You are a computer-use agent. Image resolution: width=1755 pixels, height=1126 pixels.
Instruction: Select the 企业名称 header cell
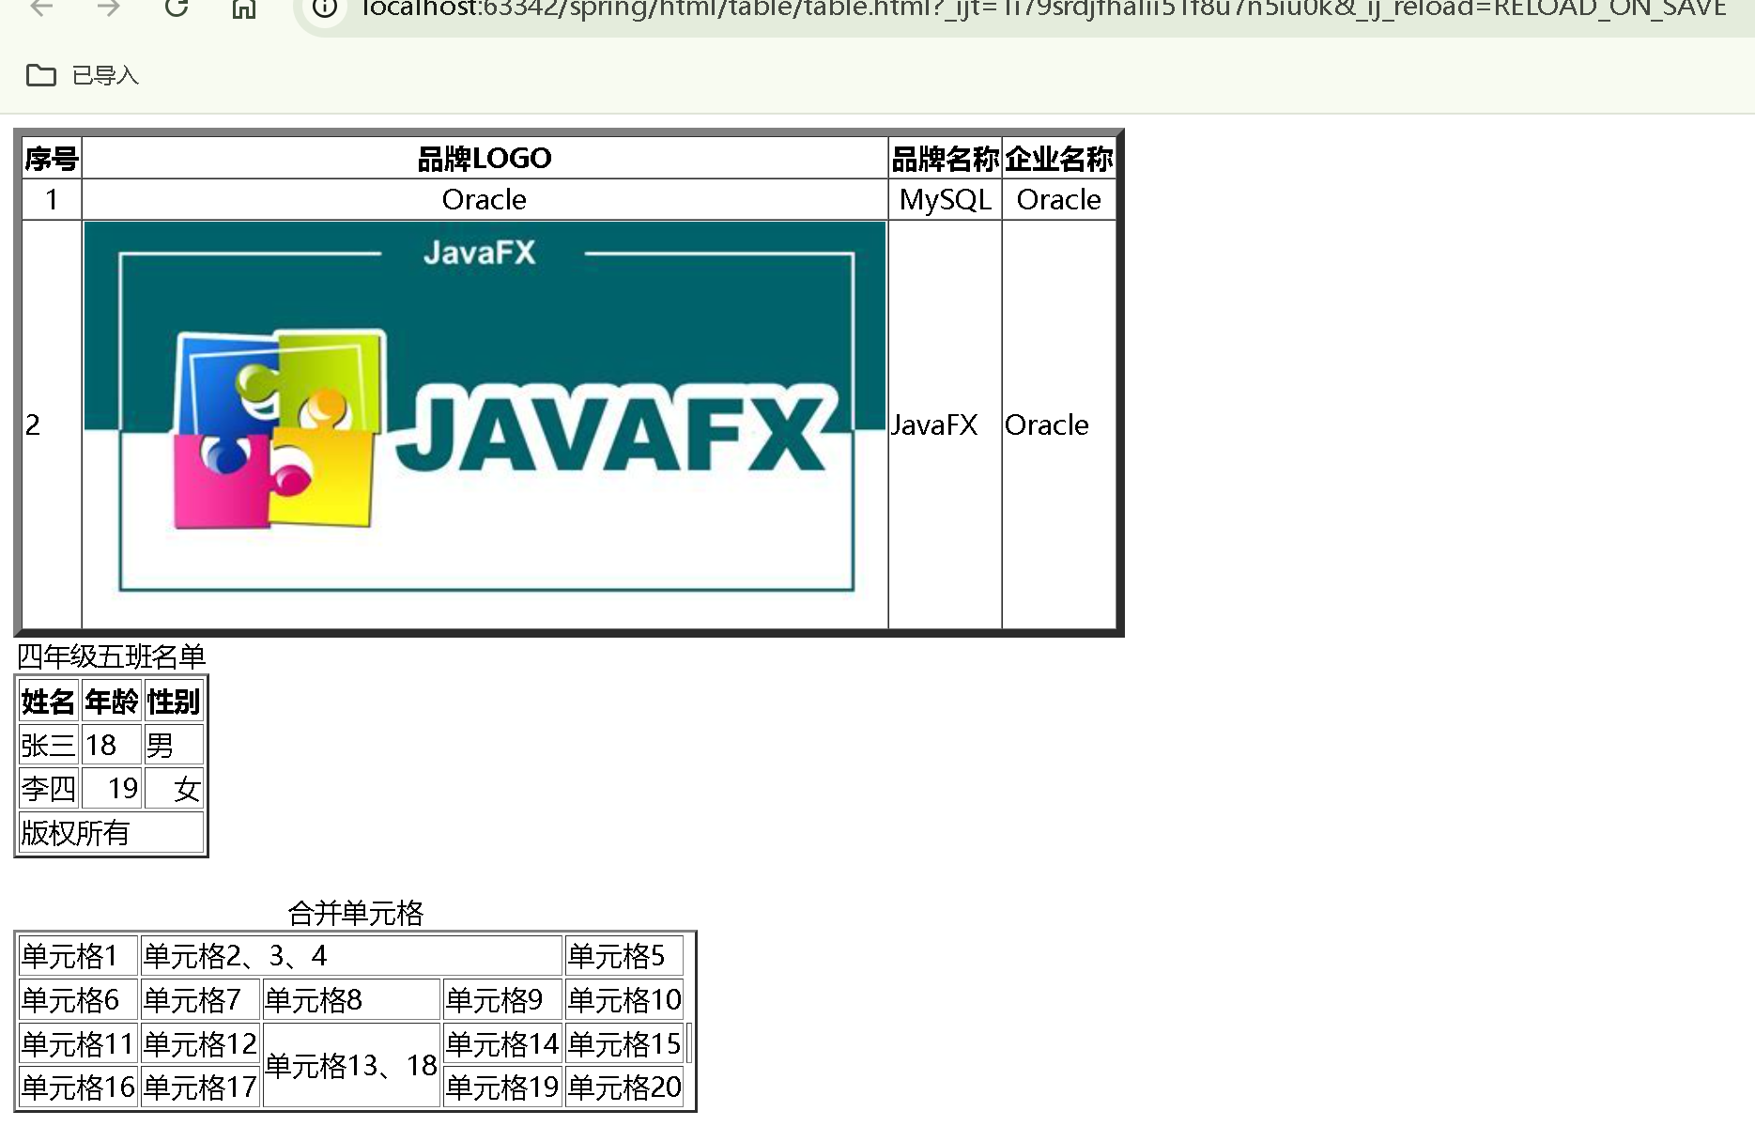click(x=1058, y=159)
